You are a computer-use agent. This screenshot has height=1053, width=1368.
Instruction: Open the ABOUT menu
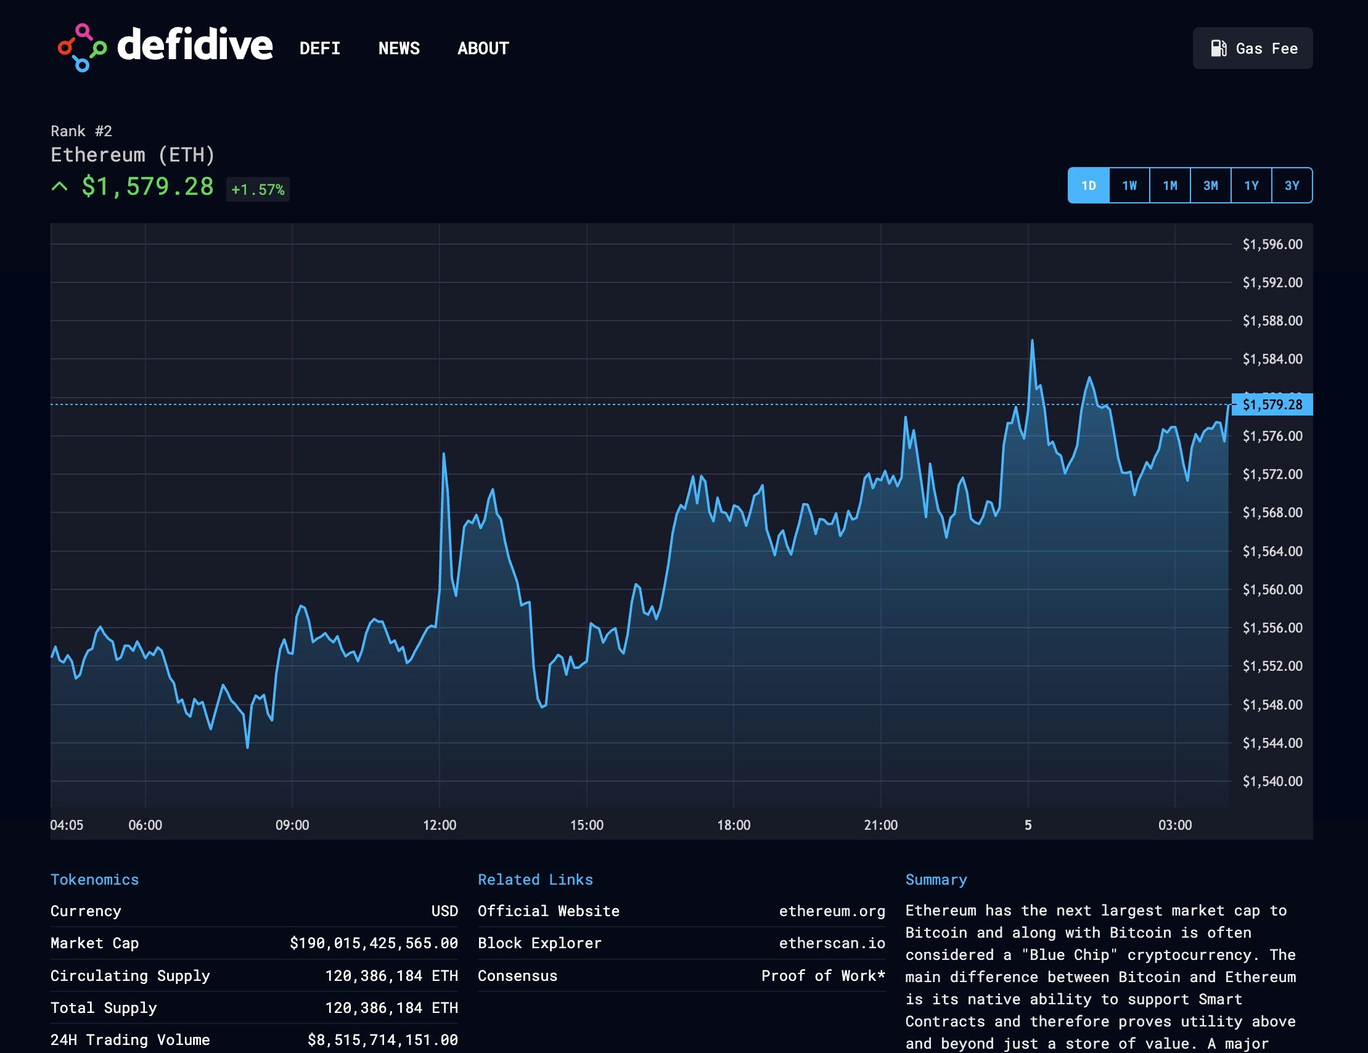click(x=483, y=48)
